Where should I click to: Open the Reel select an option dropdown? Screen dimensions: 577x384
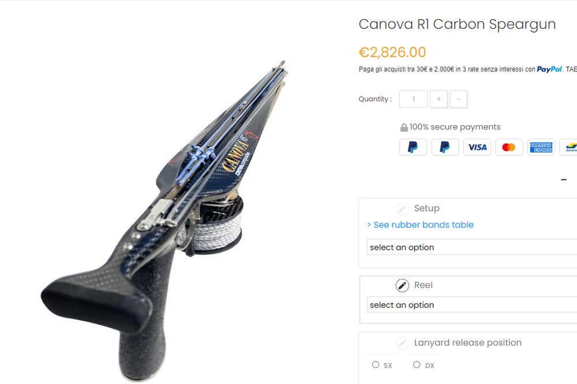tap(472, 304)
